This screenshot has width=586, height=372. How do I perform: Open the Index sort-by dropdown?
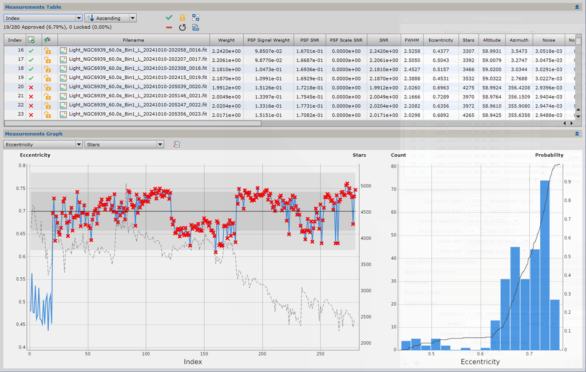pos(43,18)
